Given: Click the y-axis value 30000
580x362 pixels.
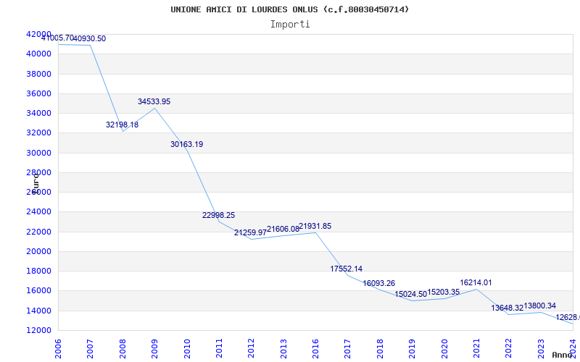Looking at the screenshot, I should tap(38, 153).
